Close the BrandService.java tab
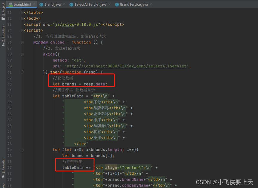This screenshot has width=258, height=188. click(x=151, y=4)
